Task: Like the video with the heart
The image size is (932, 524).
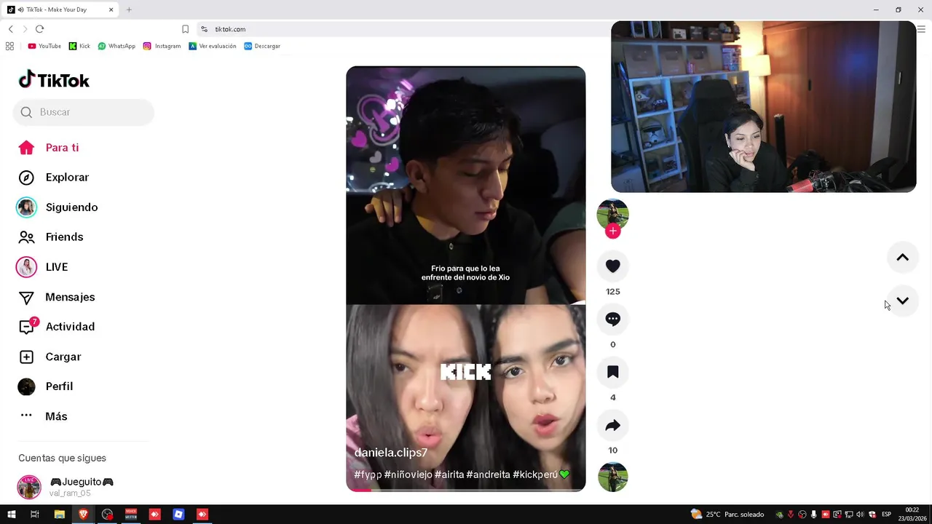Action: click(612, 266)
